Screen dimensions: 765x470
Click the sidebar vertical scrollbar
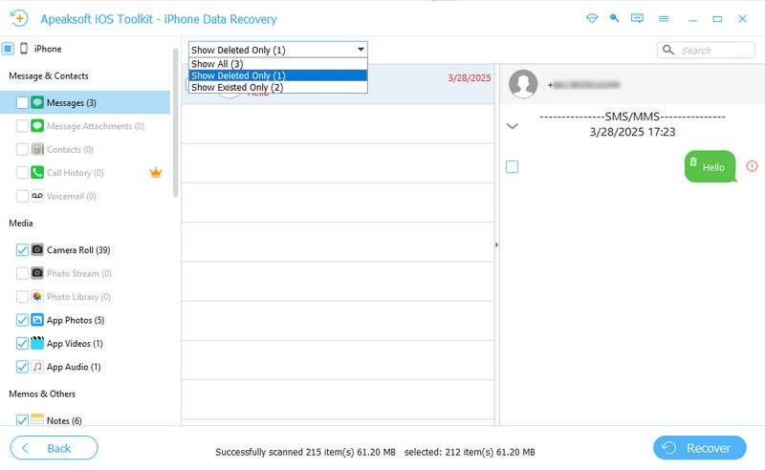[x=176, y=123]
